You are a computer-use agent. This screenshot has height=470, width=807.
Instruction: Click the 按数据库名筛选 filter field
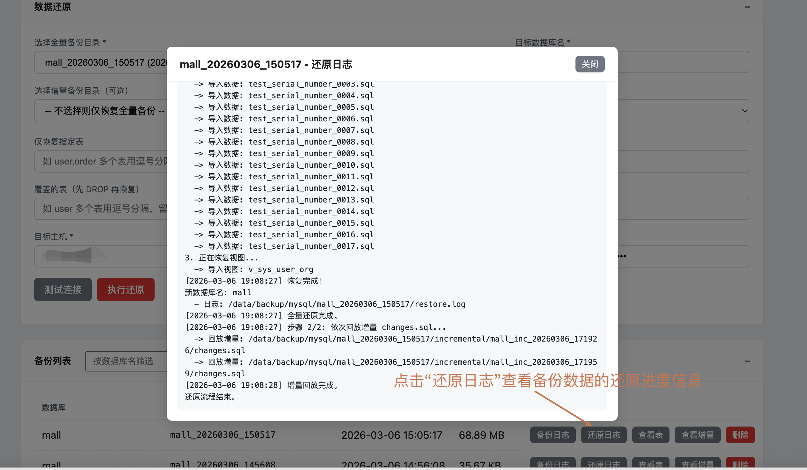coord(129,361)
